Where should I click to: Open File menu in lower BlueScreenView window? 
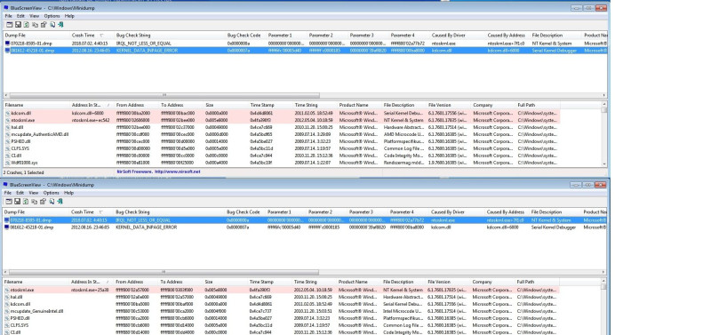[8, 193]
